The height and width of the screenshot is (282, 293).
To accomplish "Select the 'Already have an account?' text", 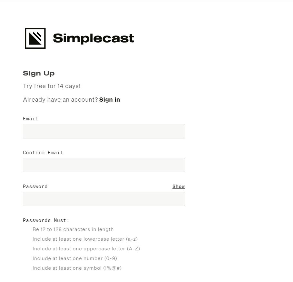I will click(x=60, y=100).
